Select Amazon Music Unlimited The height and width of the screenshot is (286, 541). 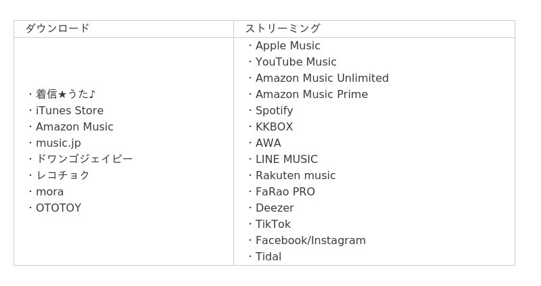(323, 78)
